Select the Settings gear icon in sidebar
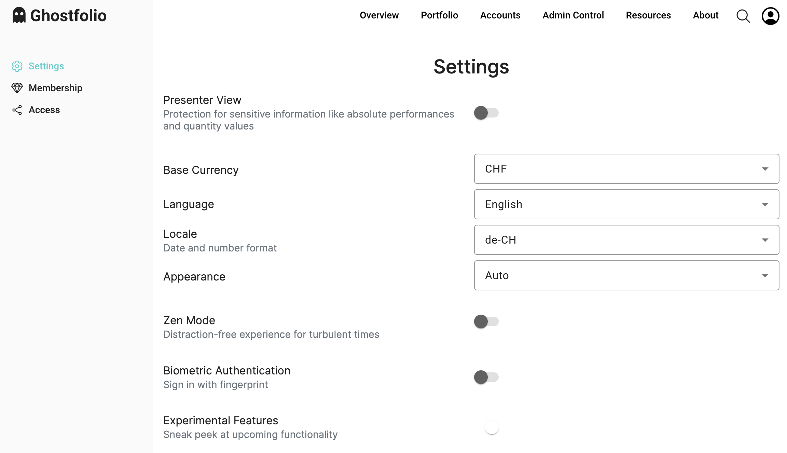The height and width of the screenshot is (453, 787). pos(17,66)
